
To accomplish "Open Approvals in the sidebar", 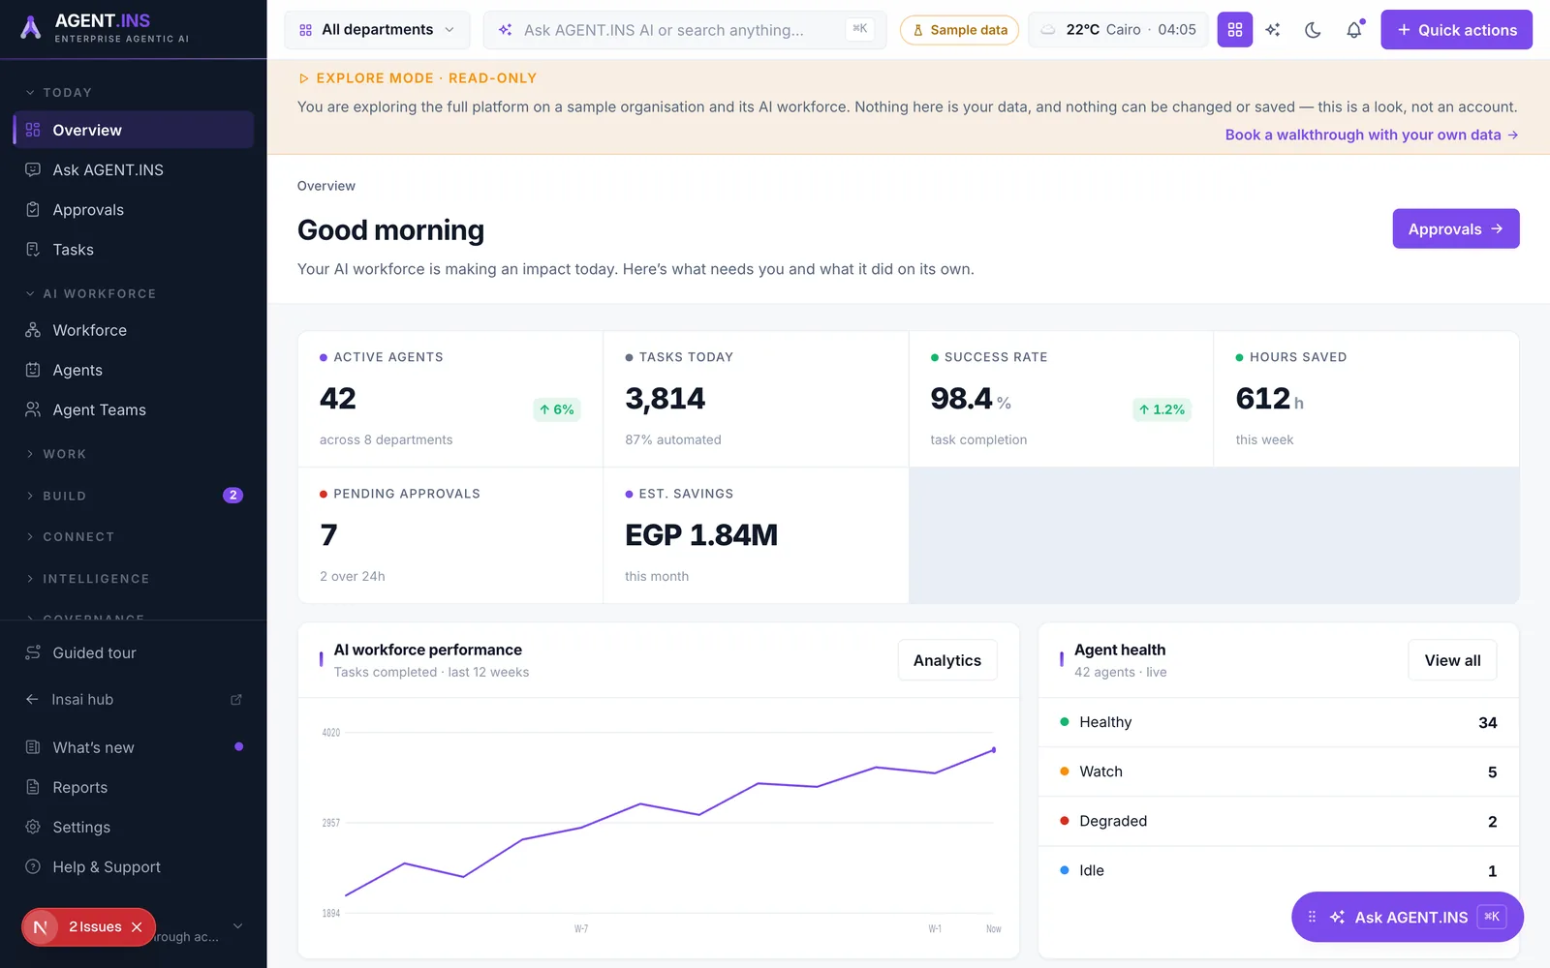I will [134, 209].
